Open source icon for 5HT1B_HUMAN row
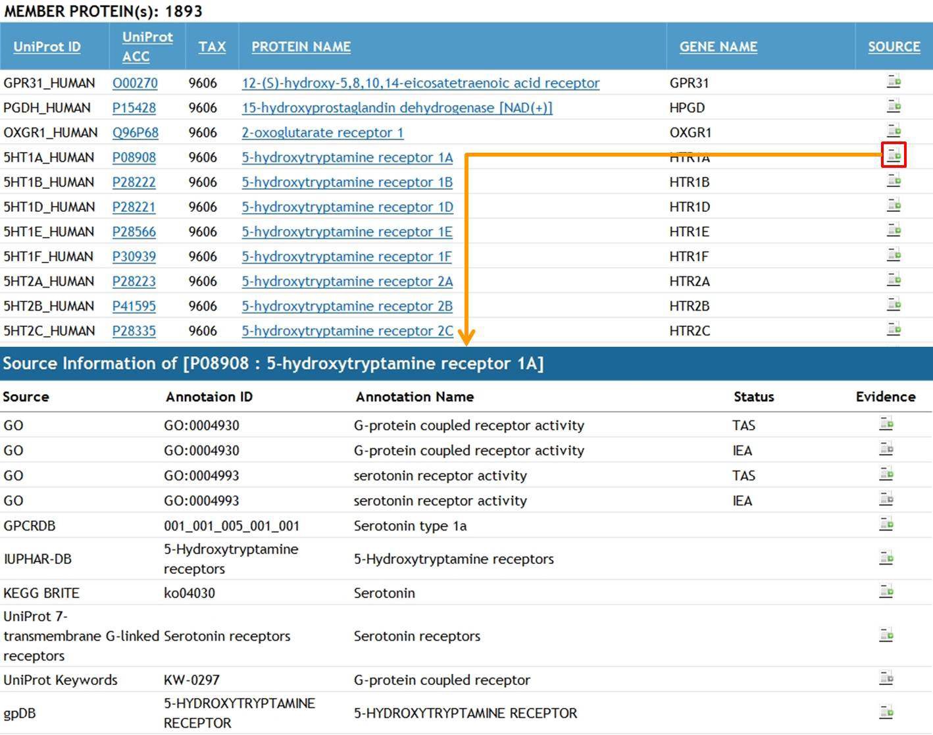933x735 pixels. point(894,180)
